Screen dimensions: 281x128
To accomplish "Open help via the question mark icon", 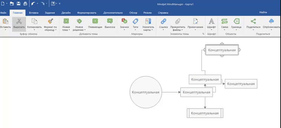I will (53, 3).
